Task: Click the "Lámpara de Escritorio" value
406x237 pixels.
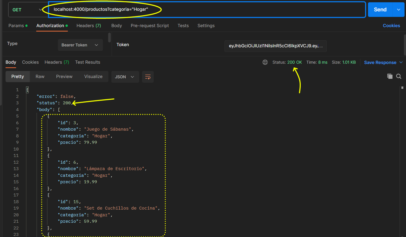Action: pyautogui.click(x=114, y=168)
